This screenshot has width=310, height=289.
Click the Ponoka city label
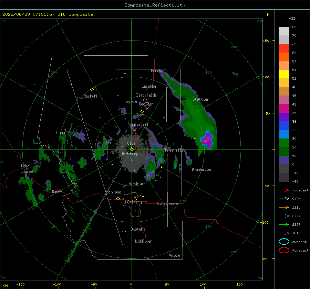pos(157,71)
